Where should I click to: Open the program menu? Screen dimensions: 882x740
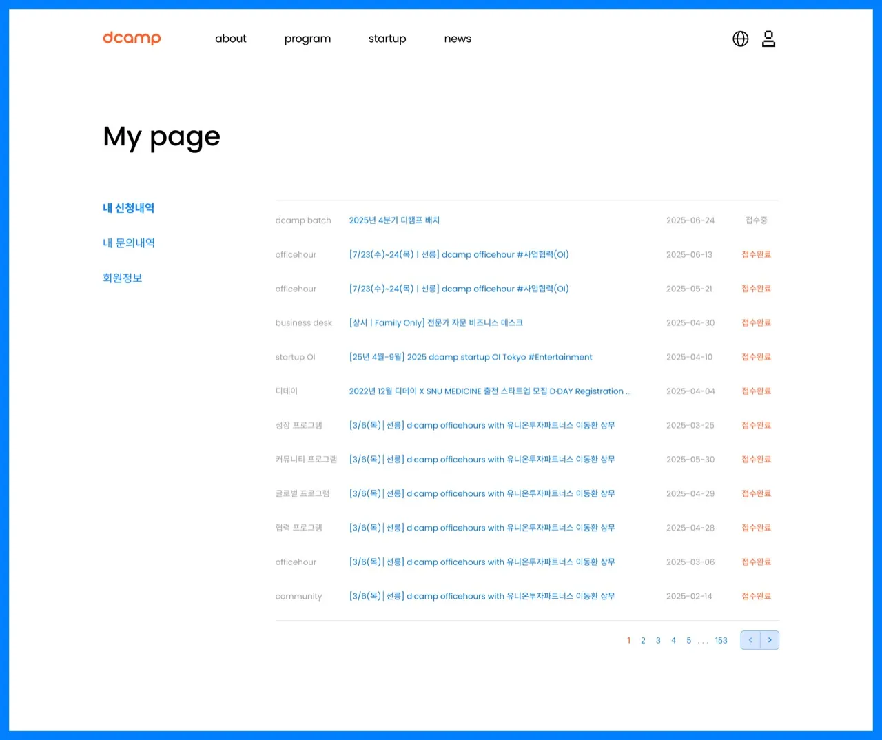click(307, 39)
